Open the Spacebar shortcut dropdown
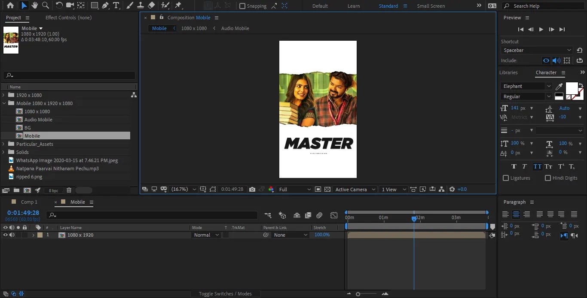The image size is (587, 298). [537, 50]
